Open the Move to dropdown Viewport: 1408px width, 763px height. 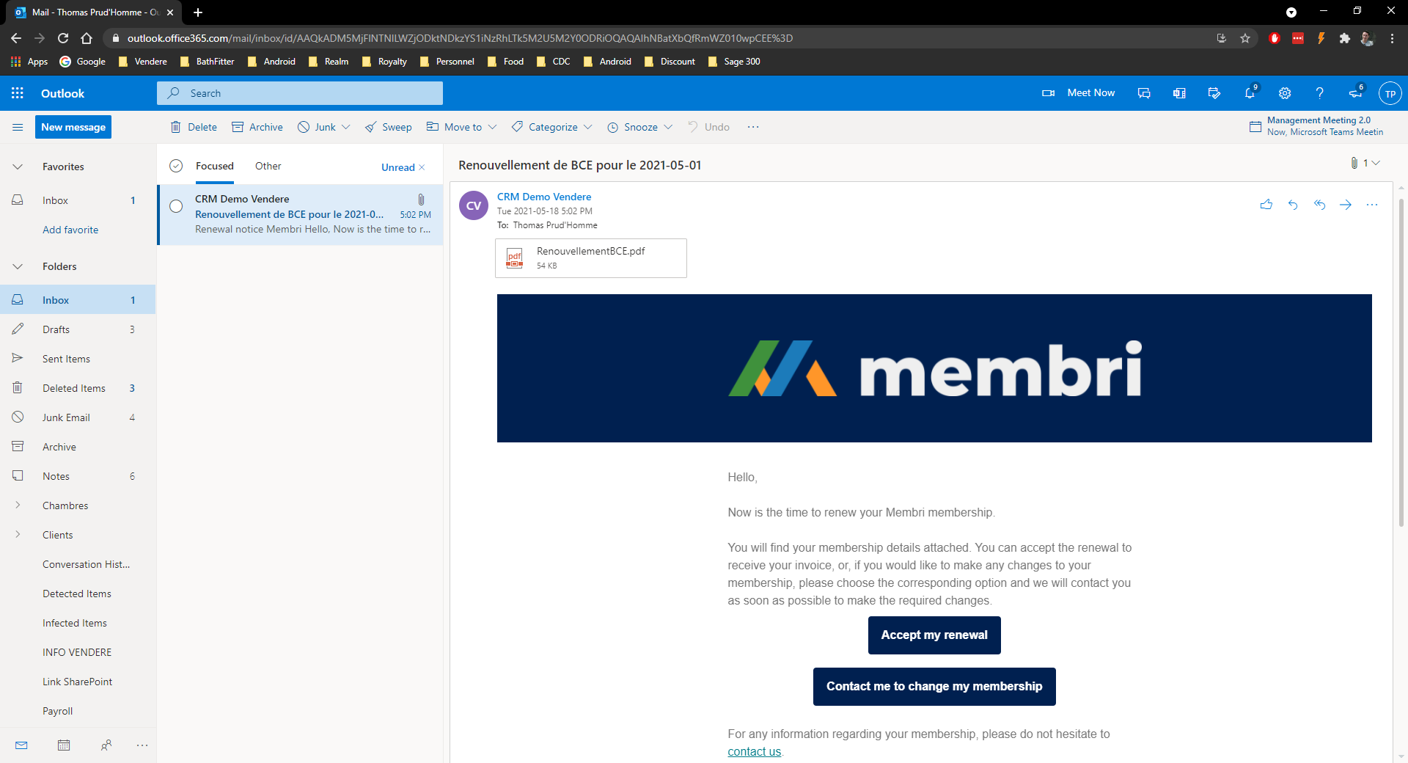[492, 127]
